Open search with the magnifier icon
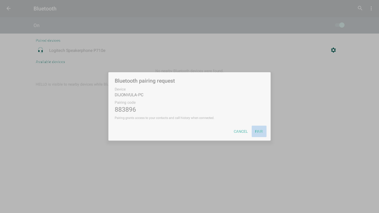The image size is (379, 213). pyautogui.click(x=360, y=8)
